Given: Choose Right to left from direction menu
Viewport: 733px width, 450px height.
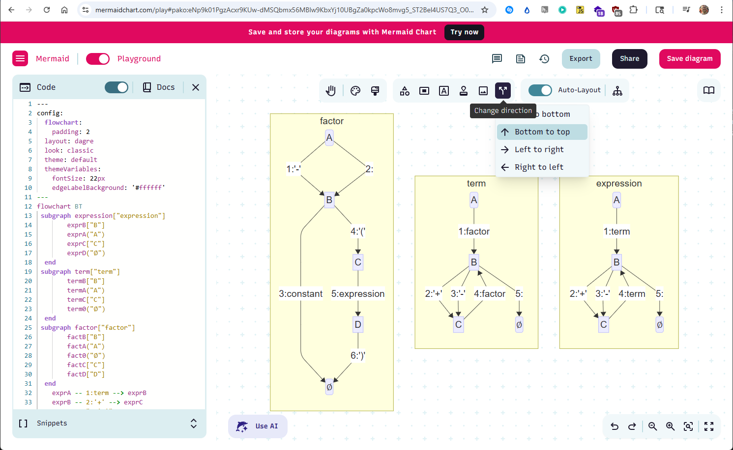Looking at the screenshot, I should 538,167.
